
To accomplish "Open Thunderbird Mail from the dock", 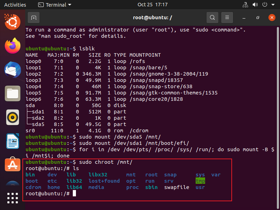I will [x=13, y=70].
